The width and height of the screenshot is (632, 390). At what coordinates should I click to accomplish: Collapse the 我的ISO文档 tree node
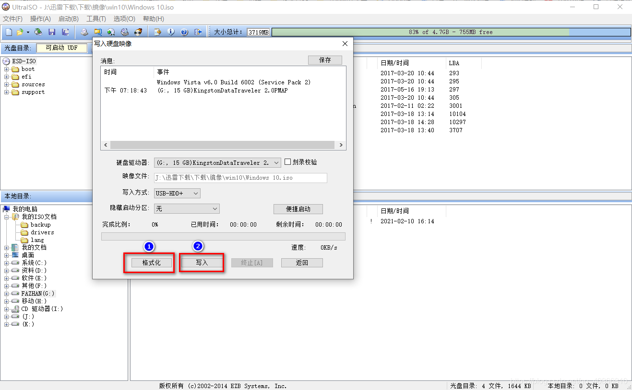7,217
